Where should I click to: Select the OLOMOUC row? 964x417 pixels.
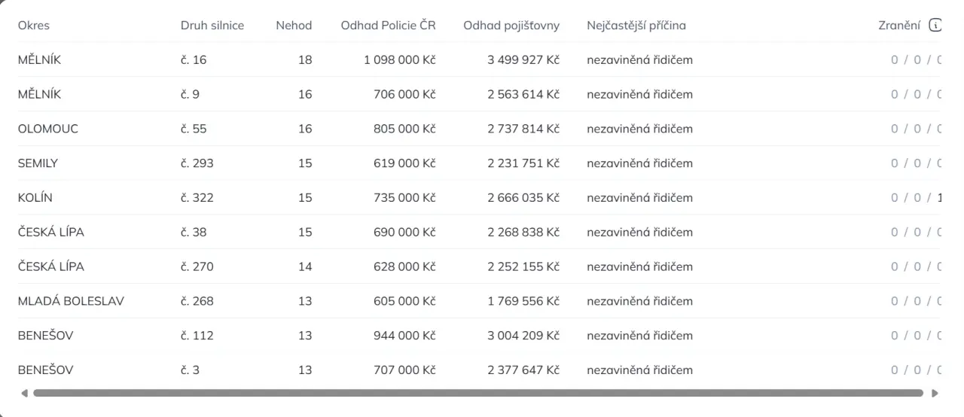click(48, 129)
